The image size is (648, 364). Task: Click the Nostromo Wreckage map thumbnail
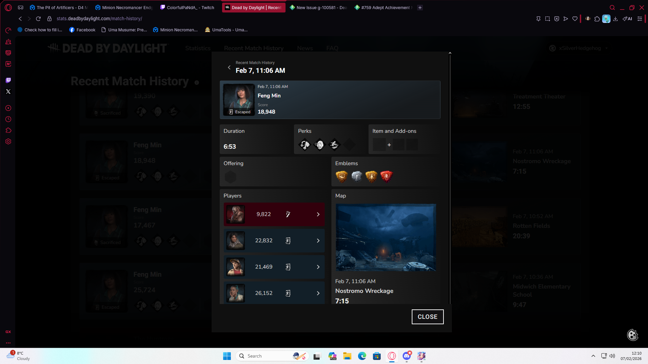click(386, 237)
